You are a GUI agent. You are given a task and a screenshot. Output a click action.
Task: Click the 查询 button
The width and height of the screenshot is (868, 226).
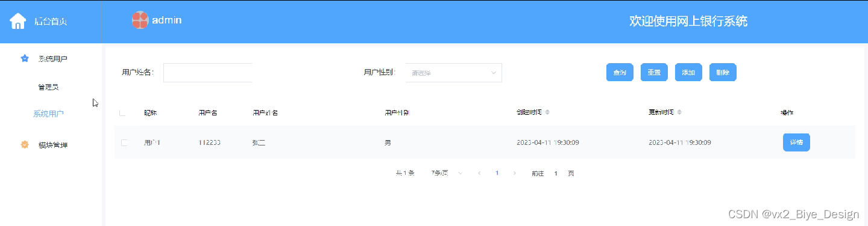(x=620, y=72)
